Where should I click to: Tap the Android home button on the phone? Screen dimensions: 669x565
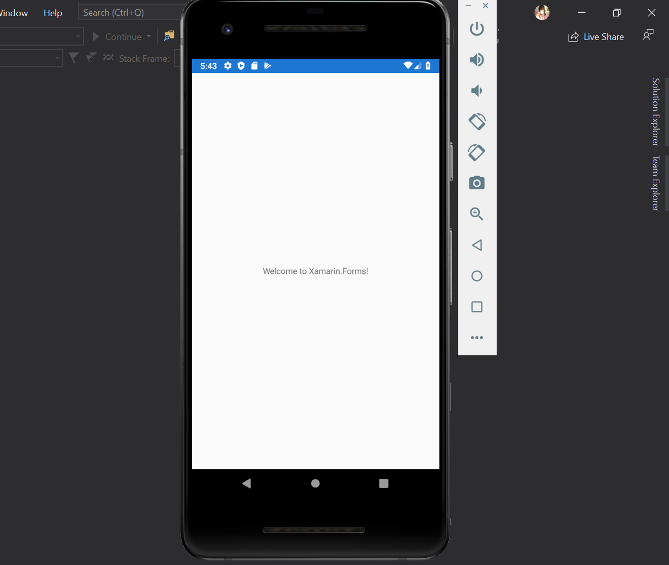point(315,483)
